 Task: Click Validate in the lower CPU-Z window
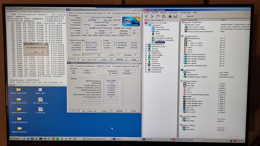tap(119, 111)
